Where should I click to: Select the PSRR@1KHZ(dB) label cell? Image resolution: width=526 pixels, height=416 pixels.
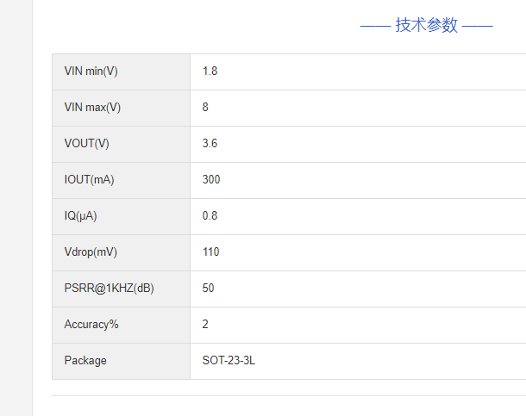(x=109, y=289)
